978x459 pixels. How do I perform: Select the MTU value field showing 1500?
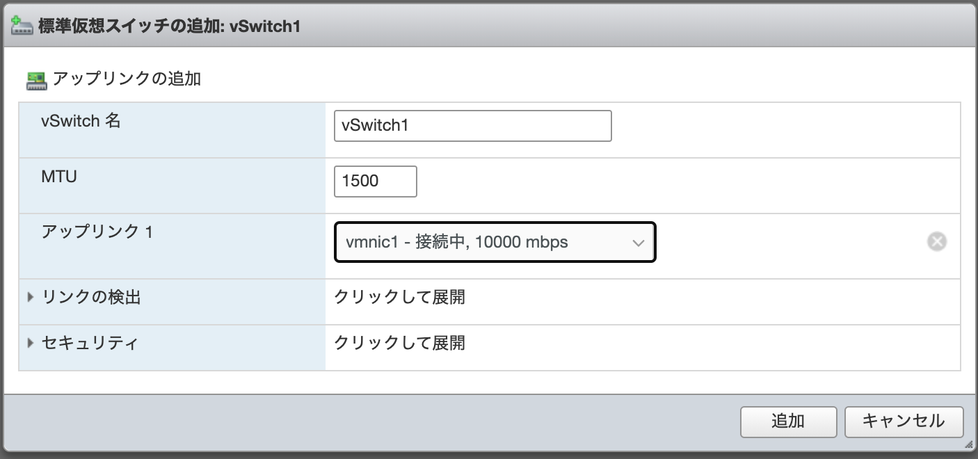click(375, 181)
